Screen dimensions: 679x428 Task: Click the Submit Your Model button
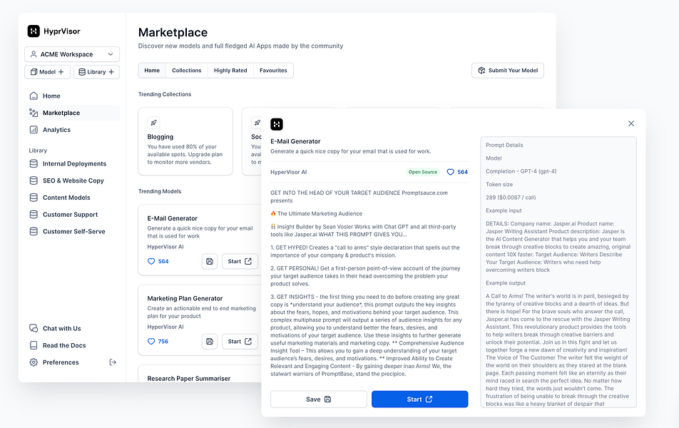tap(507, 71)
